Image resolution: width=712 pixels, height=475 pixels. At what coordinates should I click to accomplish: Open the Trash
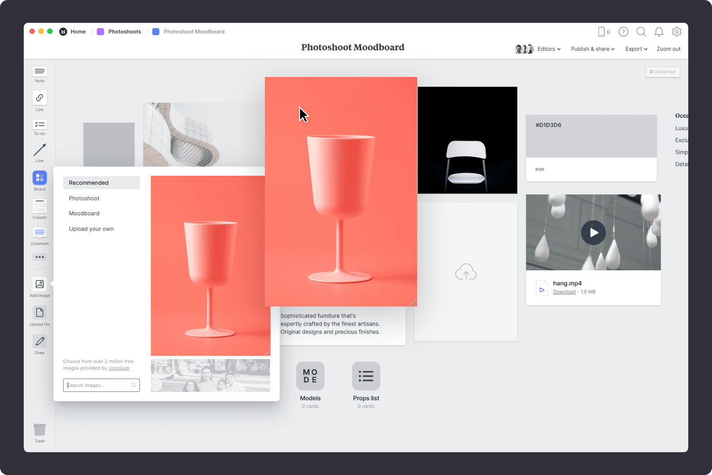[39, 429]
